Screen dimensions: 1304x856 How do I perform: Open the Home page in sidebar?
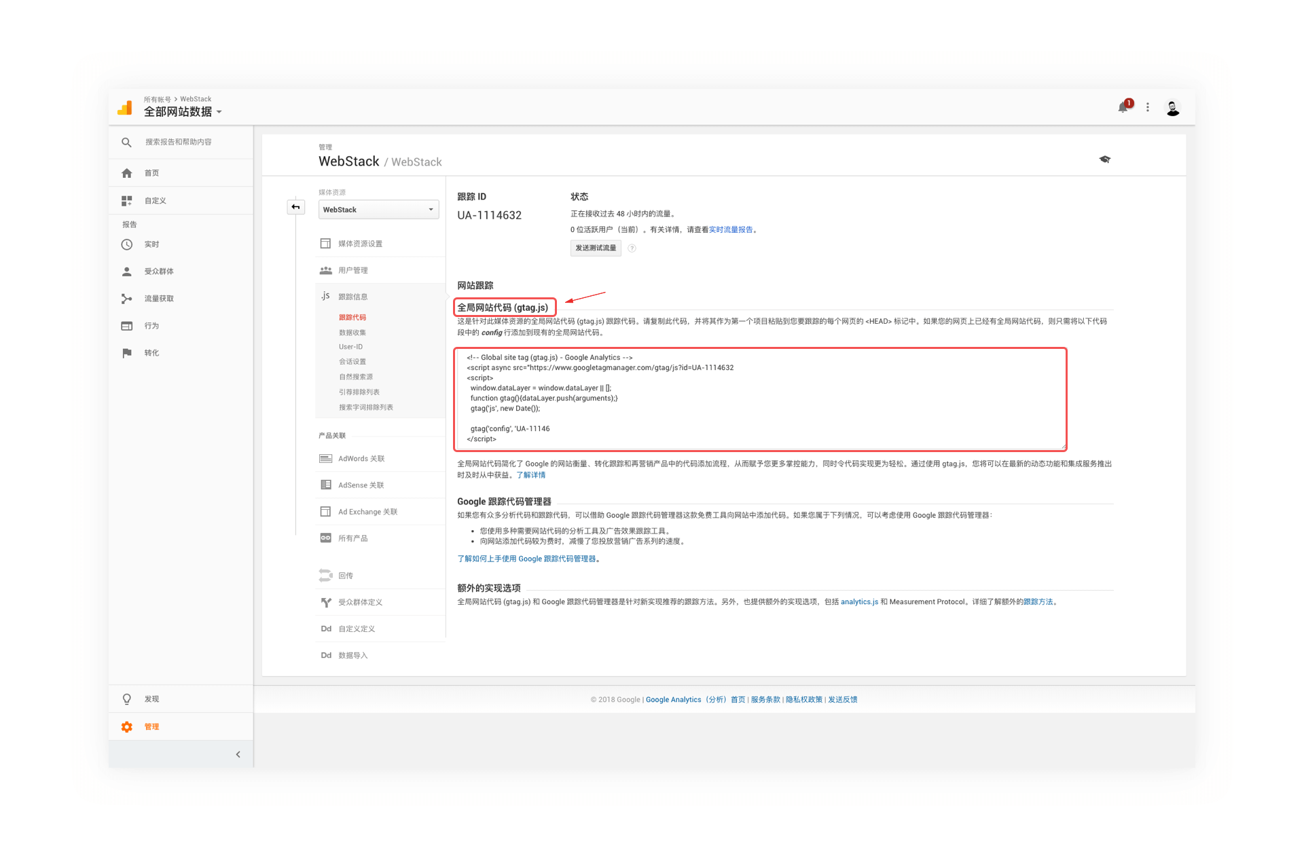pos(151,173)
